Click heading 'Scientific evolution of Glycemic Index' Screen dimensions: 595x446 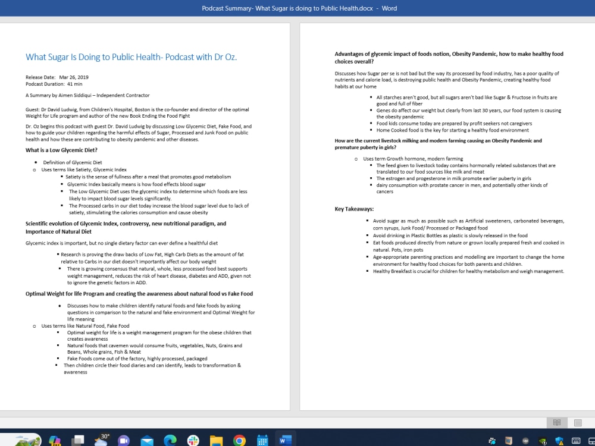(126, 228)
